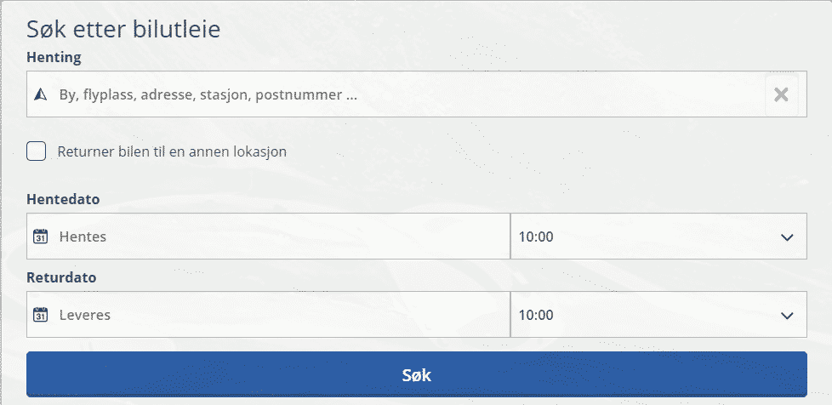The height and width of the screenshot is (405, 832).
Task: Expand the pickup time chevron under Hentedato
Action: (786, 237)
